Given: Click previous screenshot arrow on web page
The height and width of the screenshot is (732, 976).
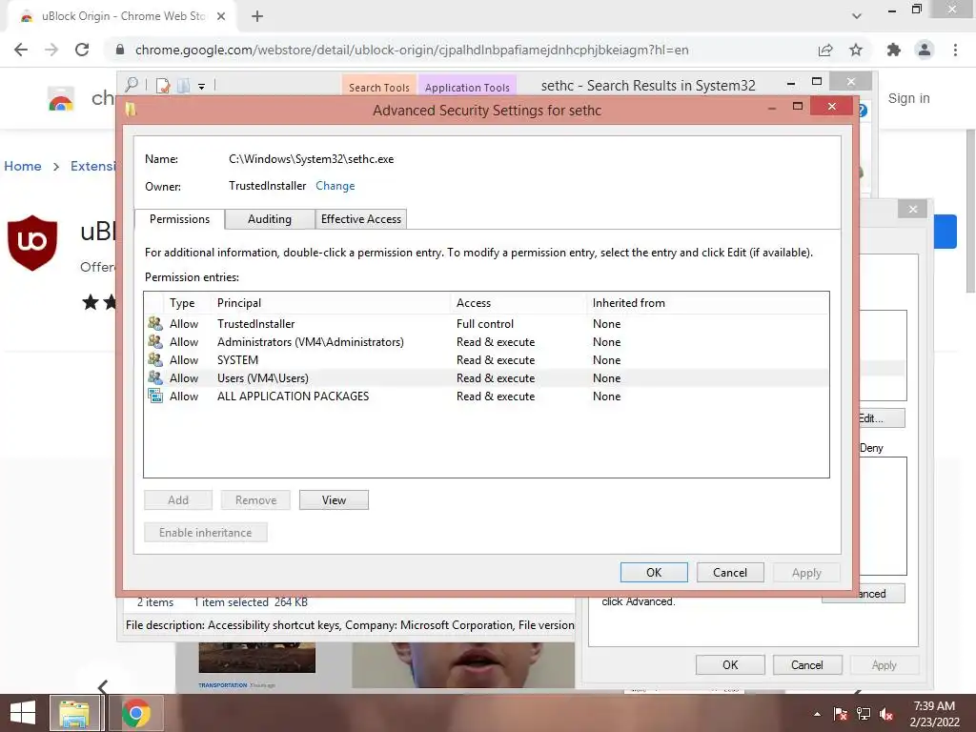Looking at the screenshot, I should click(103, 686).
